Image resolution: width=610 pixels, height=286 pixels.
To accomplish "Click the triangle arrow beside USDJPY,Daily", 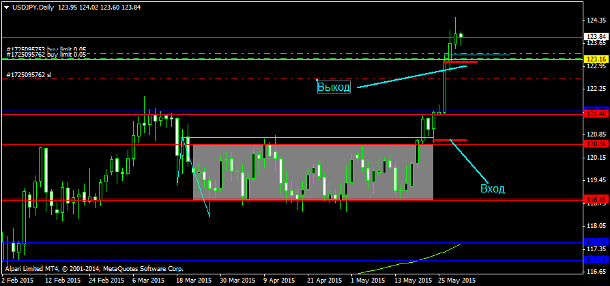I will [x=7, y=7].
